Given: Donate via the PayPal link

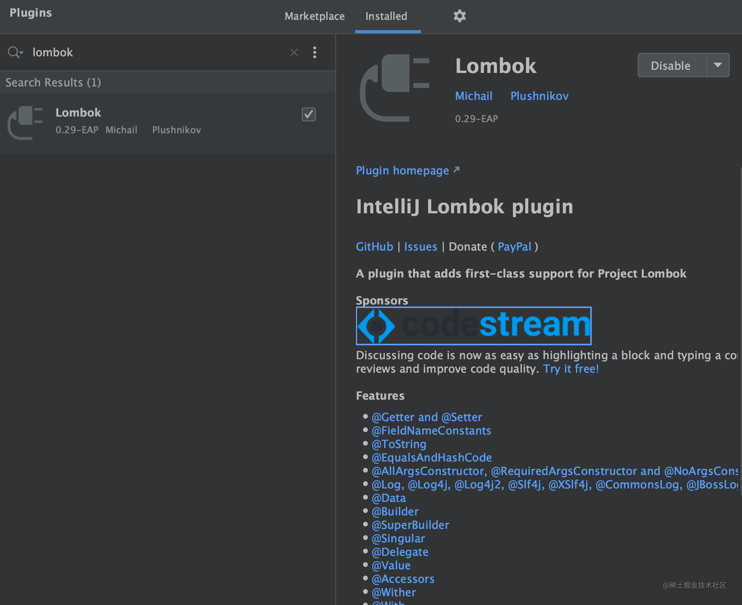Looking at the screenshot, I should tap(514, 246).
